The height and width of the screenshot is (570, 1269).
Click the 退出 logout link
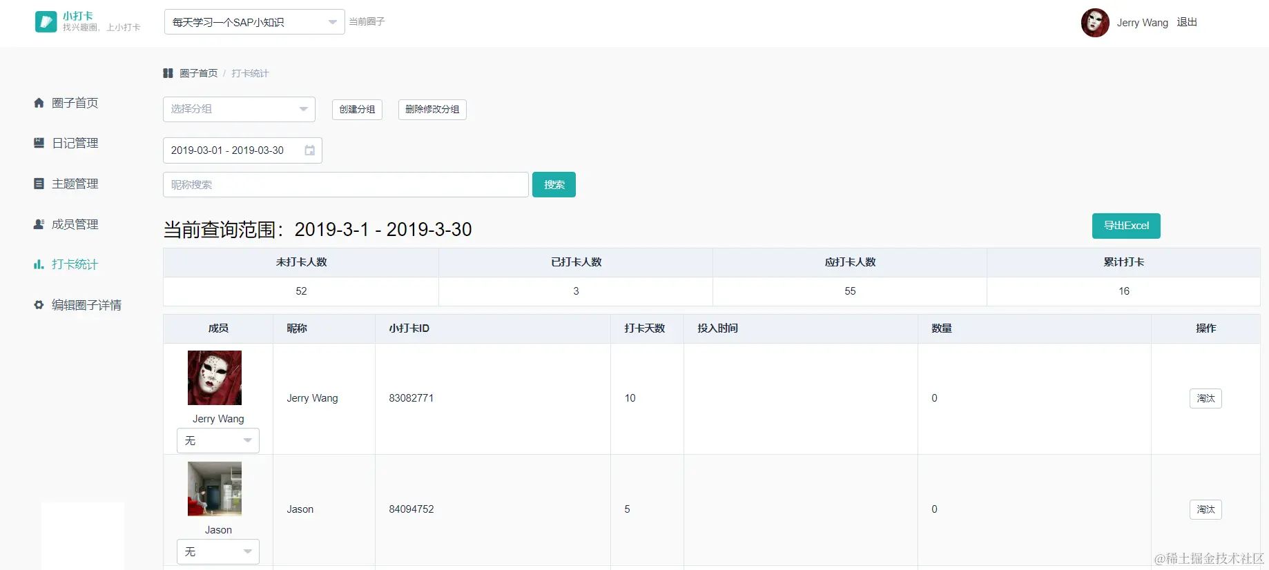(1187, 22)
